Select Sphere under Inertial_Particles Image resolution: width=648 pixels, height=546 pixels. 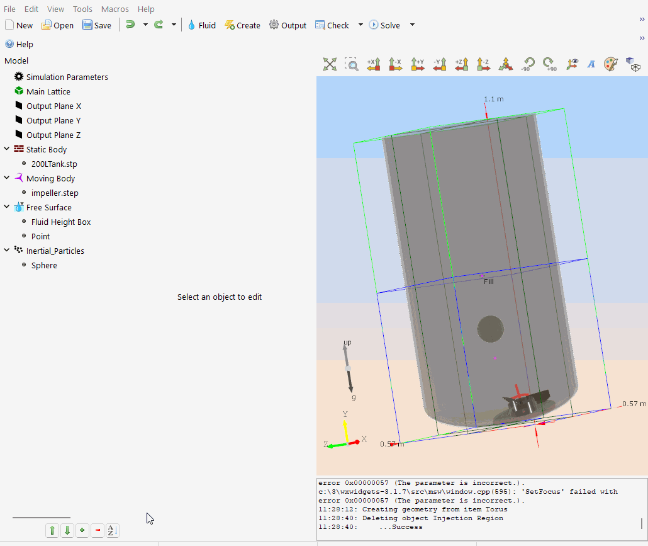[x=44, y=265]
